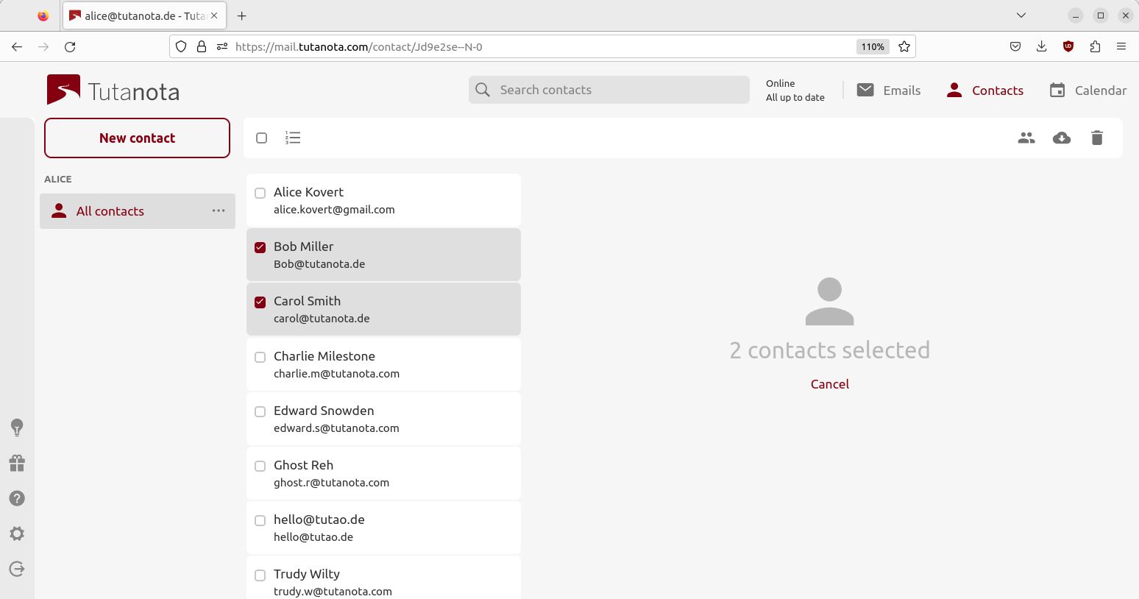The height and width of the screenshot is (599, 1139).
Task: Click New contact button
Action: click(x=137, y=138)
